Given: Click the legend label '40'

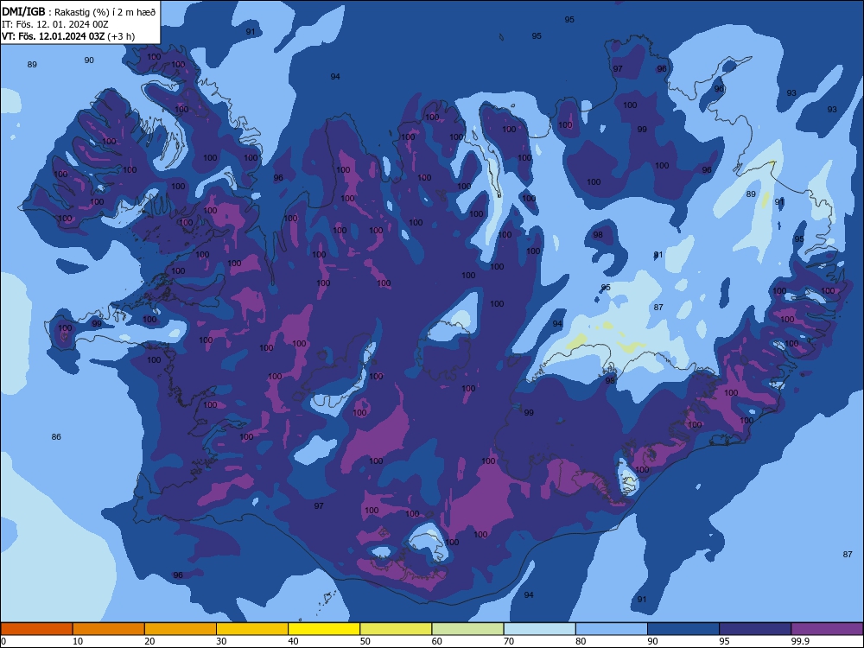Looking at the screenshot, I should coord(293,641).
